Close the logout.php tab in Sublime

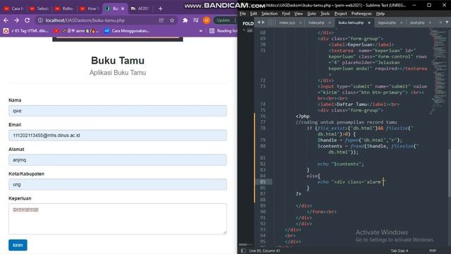point(402,23)
